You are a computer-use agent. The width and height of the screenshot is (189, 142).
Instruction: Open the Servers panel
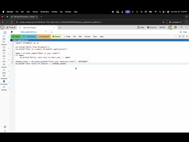click(4, 66)
